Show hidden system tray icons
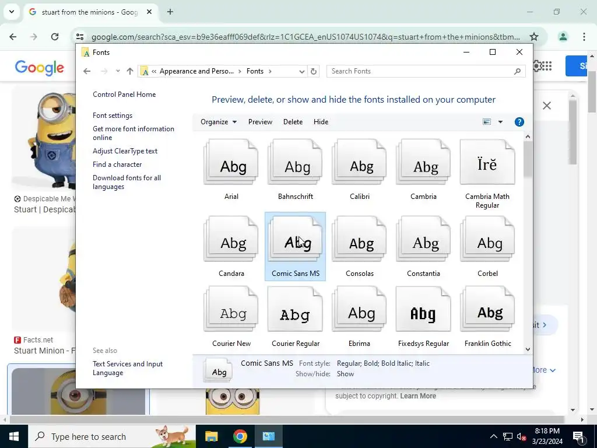This screenshot has width=597, height=448. pos(493,436)
